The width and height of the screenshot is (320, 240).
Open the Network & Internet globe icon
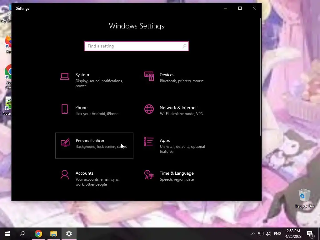coord(149,109)
